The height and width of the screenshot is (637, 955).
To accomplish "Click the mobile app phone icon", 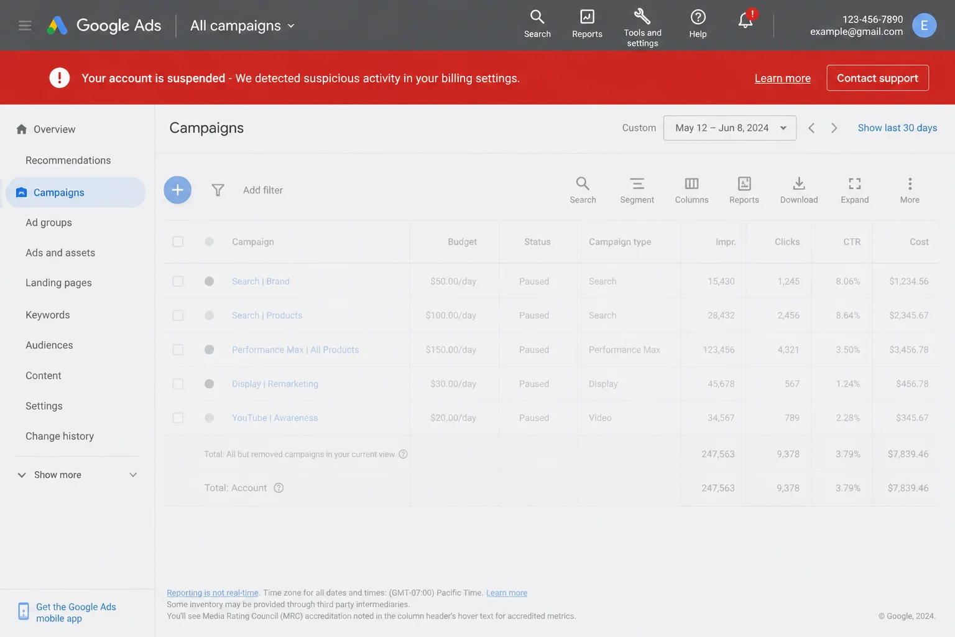I will (x=23, y=611).
